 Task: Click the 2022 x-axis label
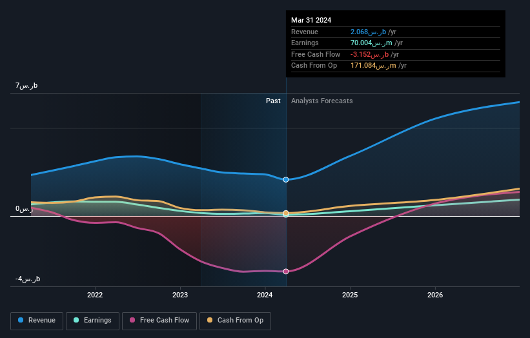click(95, 295)
